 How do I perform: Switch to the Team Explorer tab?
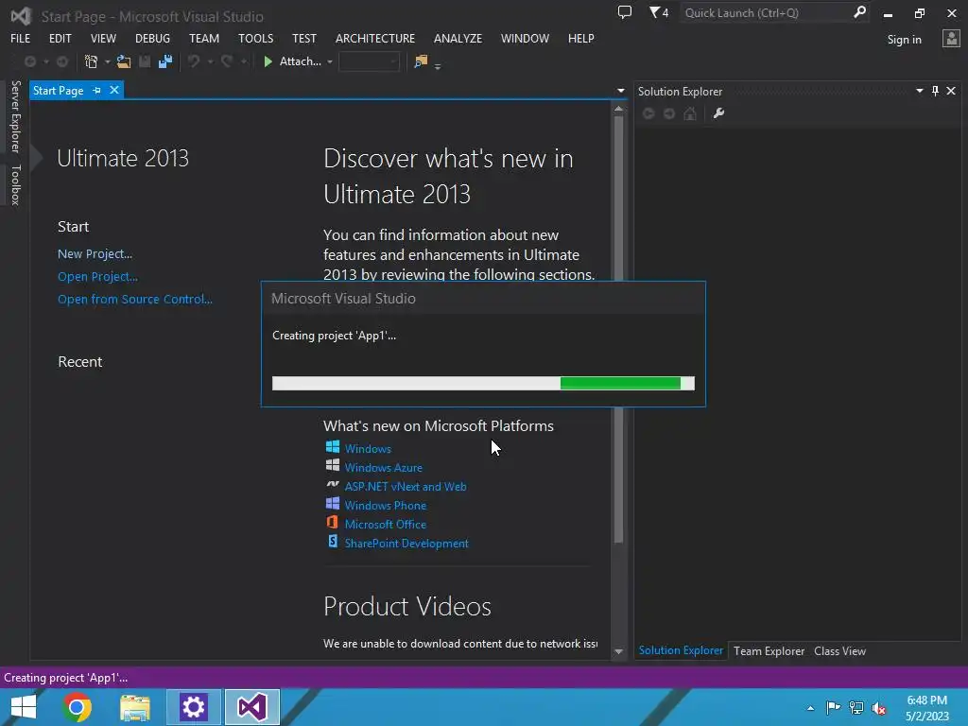[769, 650]
